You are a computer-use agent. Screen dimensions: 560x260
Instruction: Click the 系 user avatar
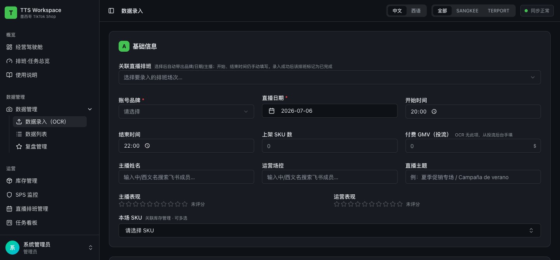12,248
